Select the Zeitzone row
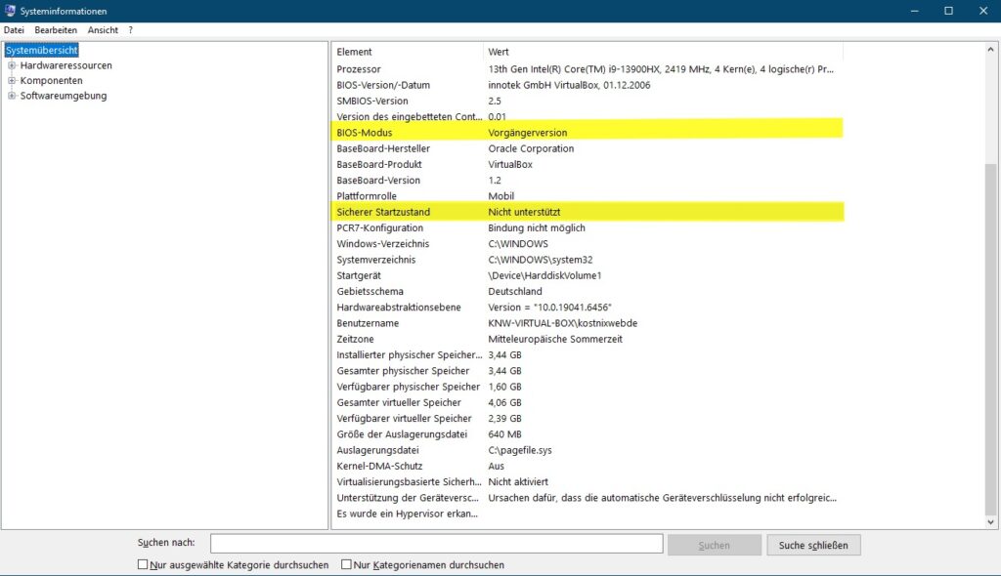This screenshot has width=1001, height=576. click(x=588, y=340)
